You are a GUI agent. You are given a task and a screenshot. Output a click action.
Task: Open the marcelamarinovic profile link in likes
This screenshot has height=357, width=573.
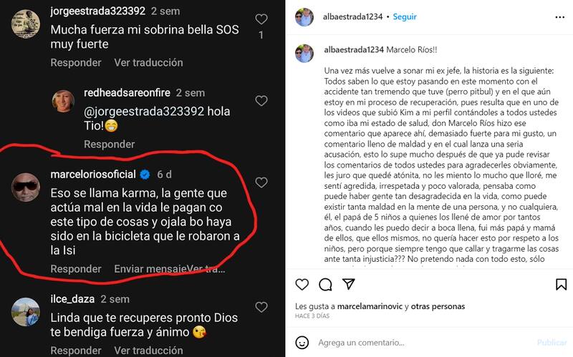click(x=370, y=306)
